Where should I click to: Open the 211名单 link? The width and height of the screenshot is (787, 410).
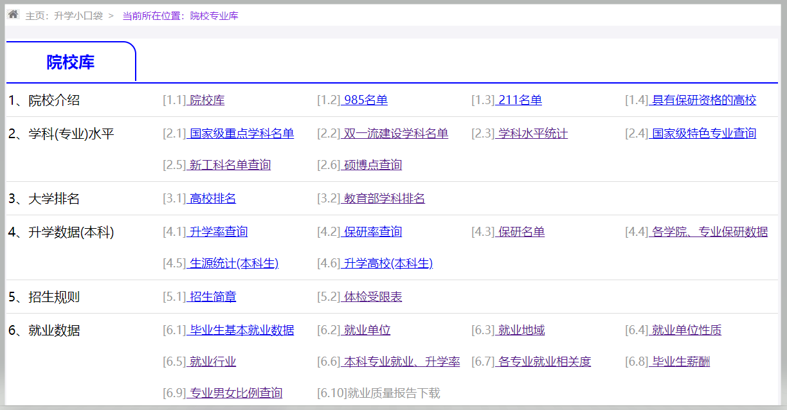pos(519,100)
